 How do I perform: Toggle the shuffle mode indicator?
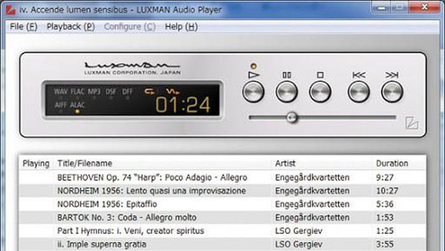[173, 92]
